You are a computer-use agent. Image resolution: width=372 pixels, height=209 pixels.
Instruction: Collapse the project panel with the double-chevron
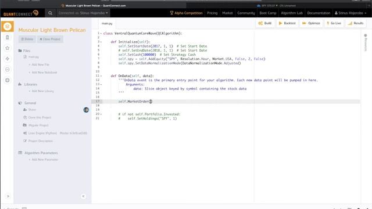83,196
